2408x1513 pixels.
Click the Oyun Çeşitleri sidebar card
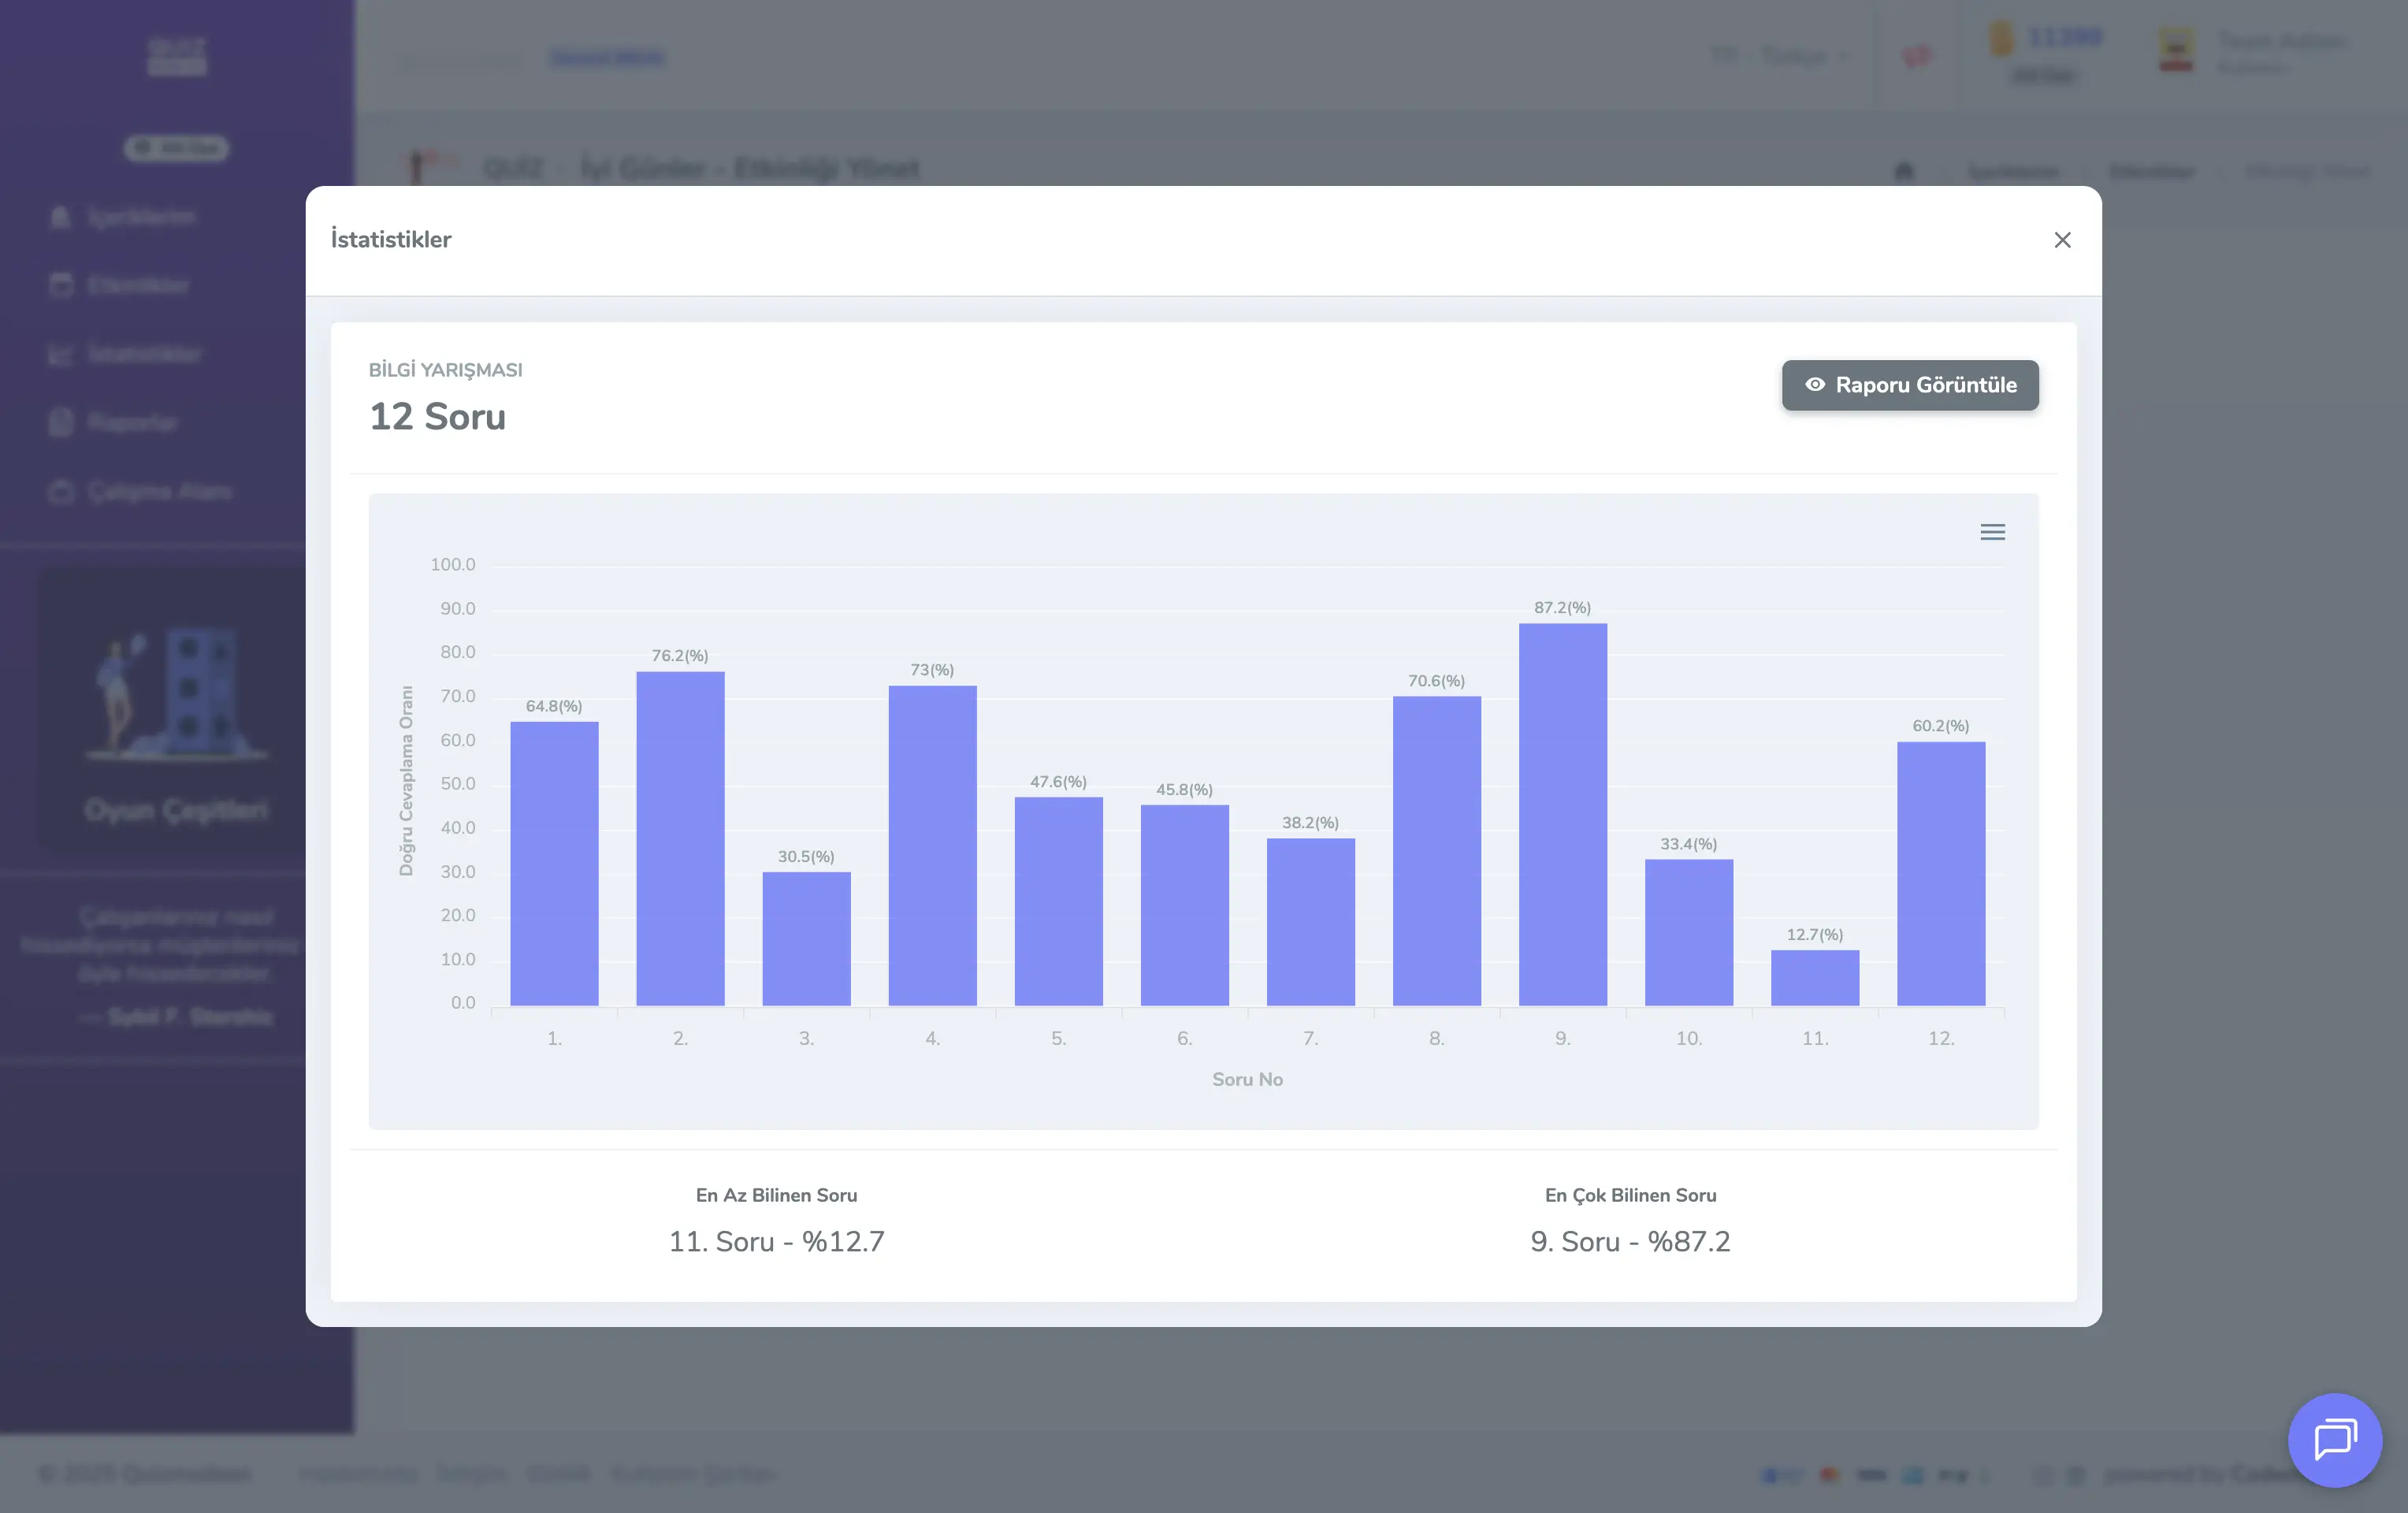pos(176,710)
